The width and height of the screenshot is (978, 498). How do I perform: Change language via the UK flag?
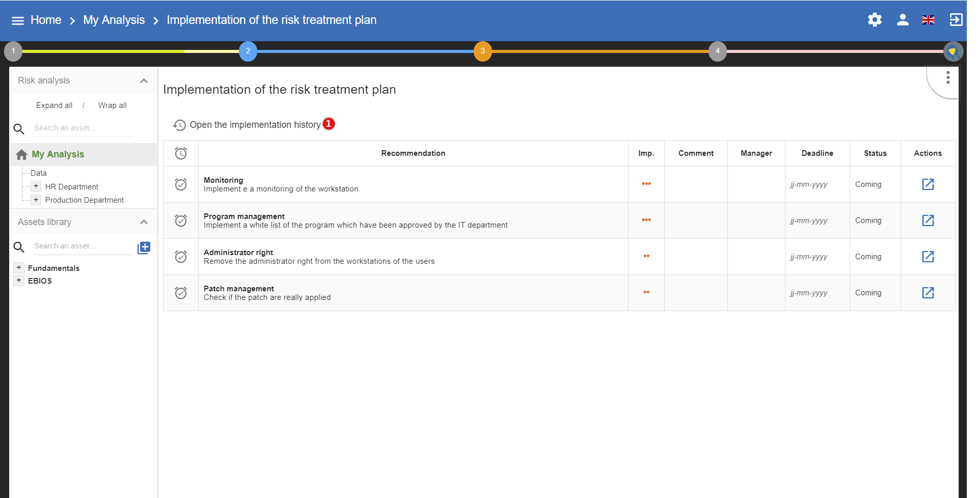click(x=928, y=20)
